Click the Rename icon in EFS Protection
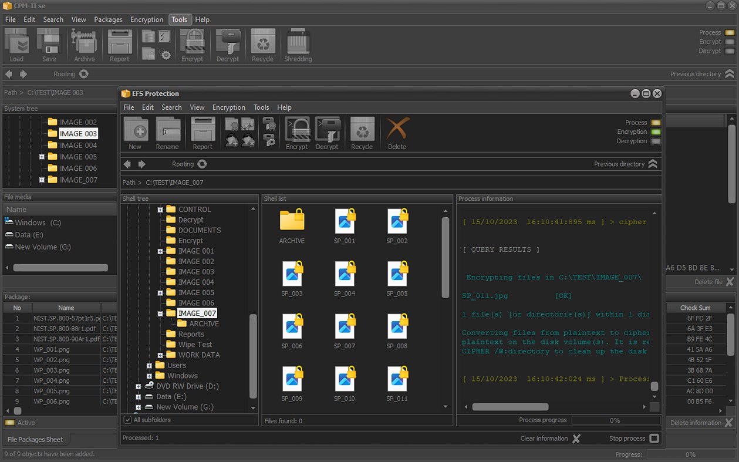The width and height of the screenshot is (739, 462). [x=168, y=132]
